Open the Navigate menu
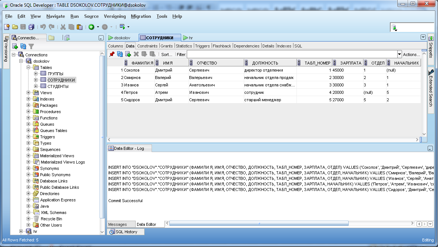This screenshot has height=247, width=438. (x=56, y=16)
